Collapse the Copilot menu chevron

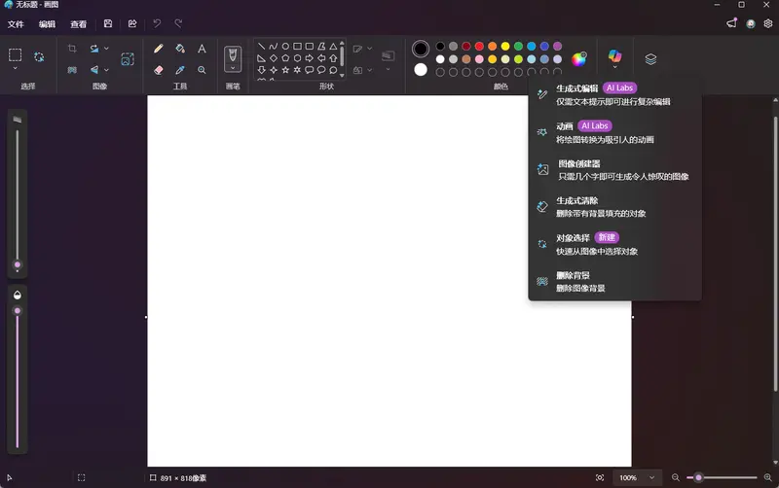pyautogui.click(x=614, y=67)
